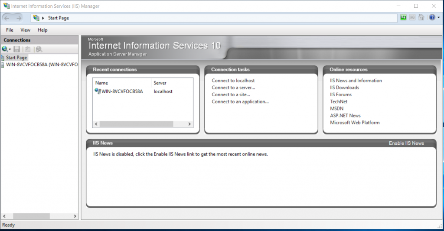Image resolution: width=444 pixels, height=231 pixels.
Task: Click Enable IIS News link
Action: [406, 143]
